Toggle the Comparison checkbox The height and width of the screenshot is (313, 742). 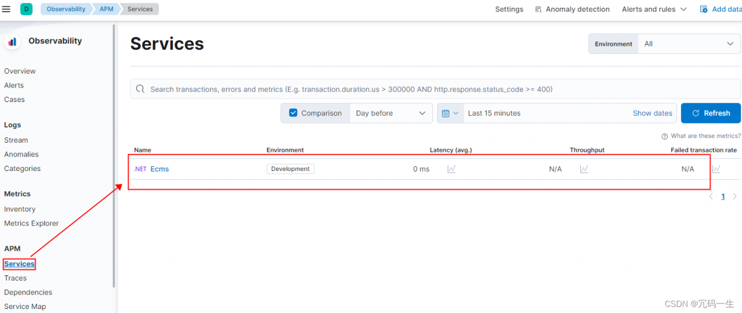point(293,113)
